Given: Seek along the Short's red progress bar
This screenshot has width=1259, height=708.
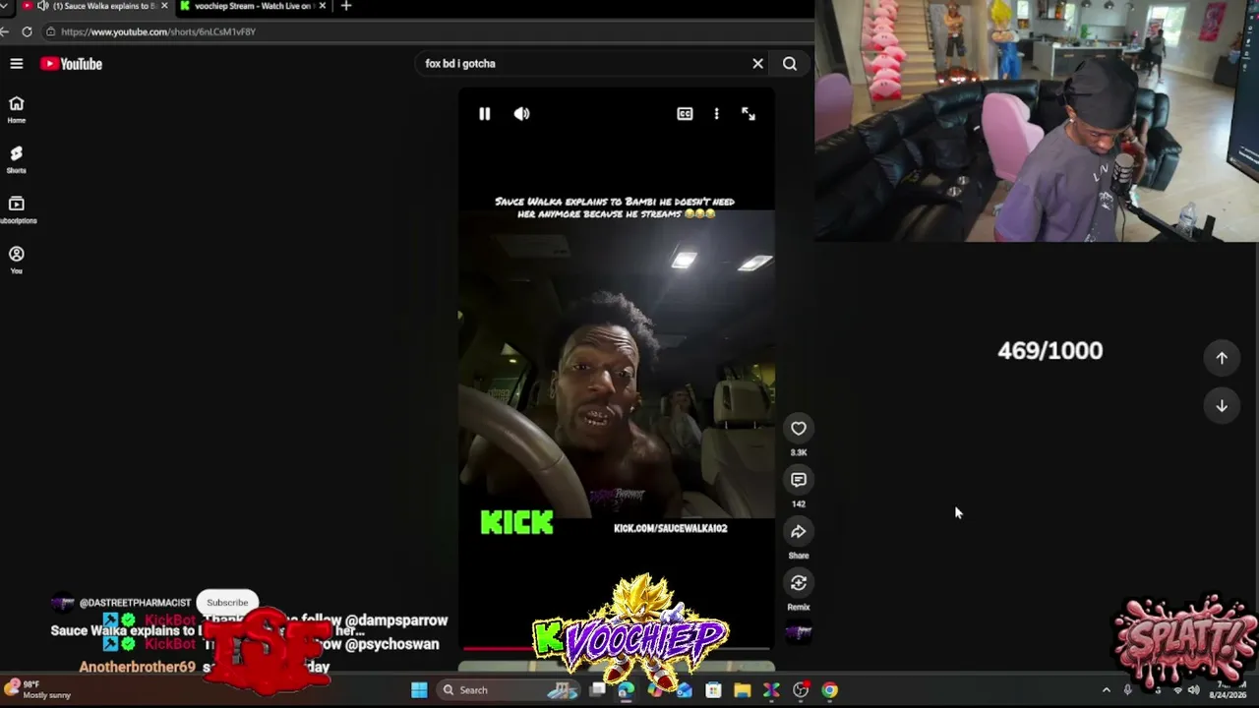Looking at the screenshot, I should 616,648.
